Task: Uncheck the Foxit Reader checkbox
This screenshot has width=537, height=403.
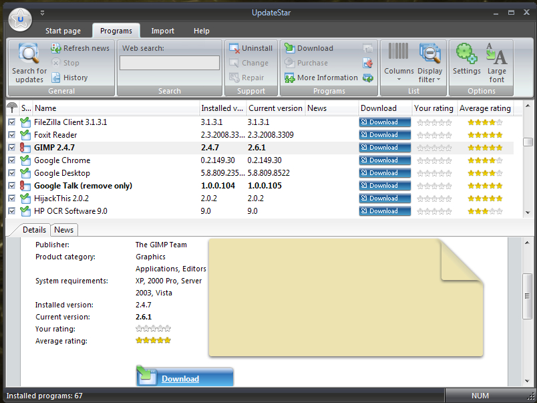Action: 12,135
